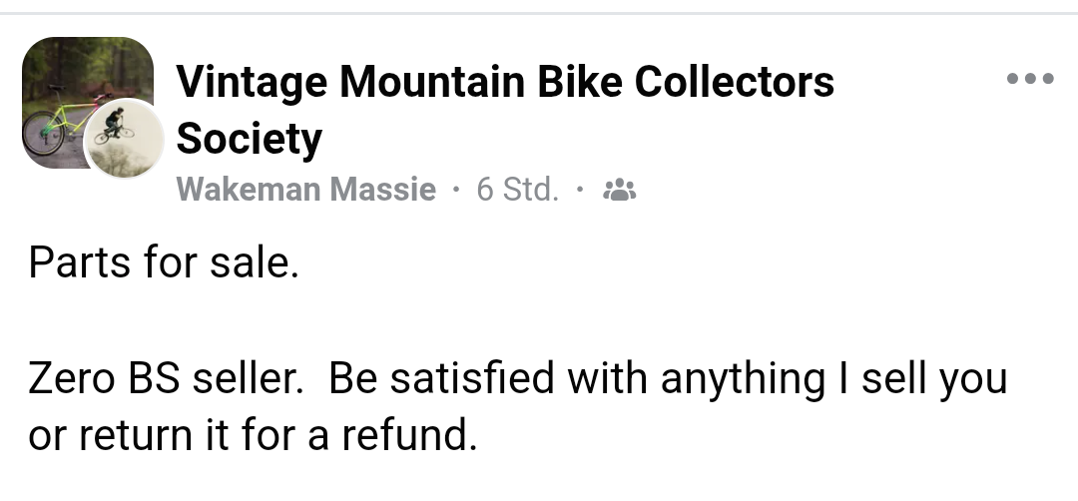Image resolution: width=1078 pixels, height=501 pixels.
Task: Click the group audience people icon
Action: click(620, 190)
